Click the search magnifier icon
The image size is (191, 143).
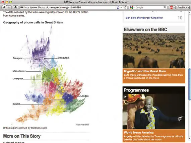[165, 7]
